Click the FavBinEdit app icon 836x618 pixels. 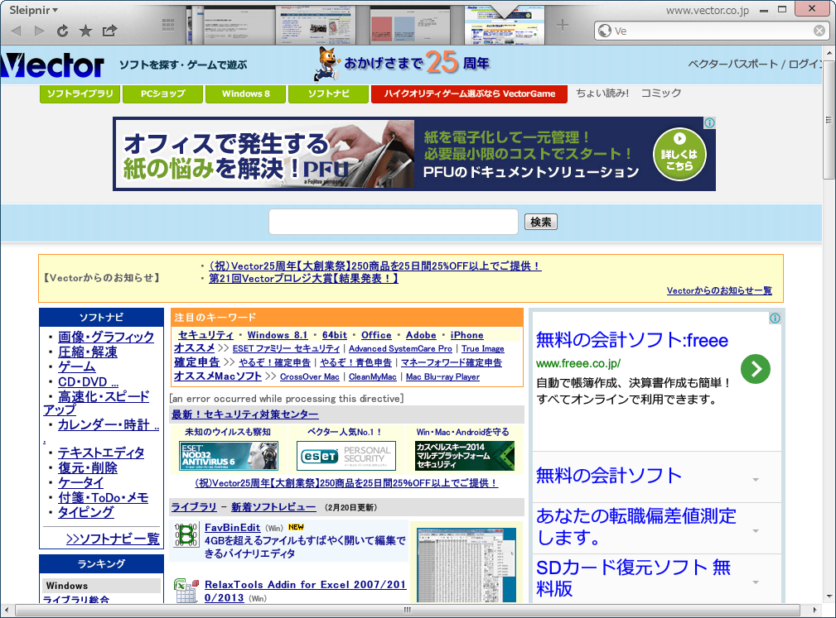pyautogui.click(x=186, y=534)
